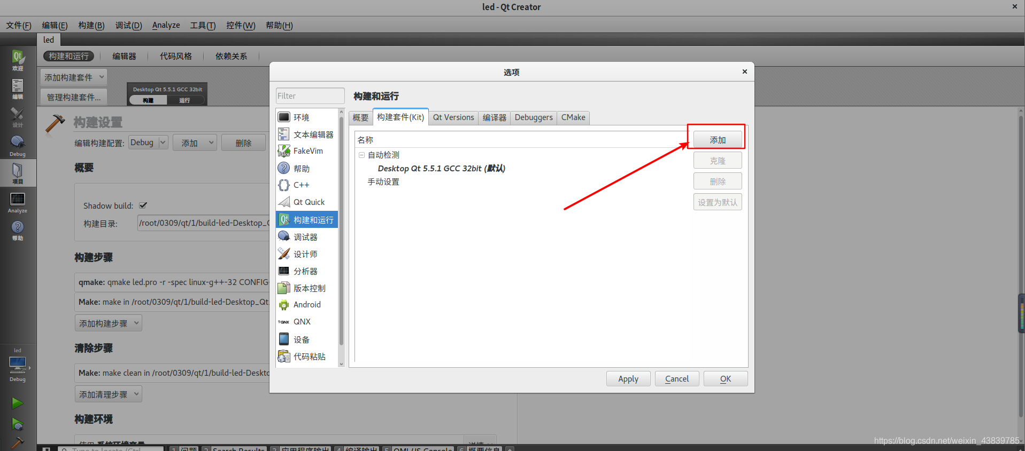Image resolution: width=1025 pixels, height=451 pixels.
Task: Click Apply in options dialog
Action: tap(628, 378)
